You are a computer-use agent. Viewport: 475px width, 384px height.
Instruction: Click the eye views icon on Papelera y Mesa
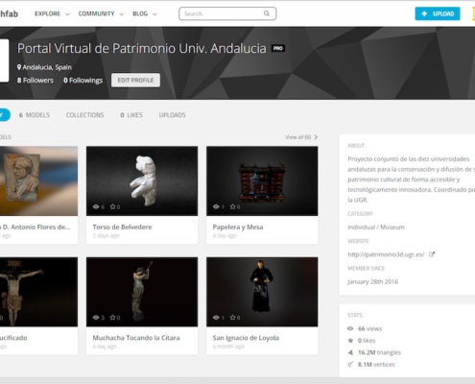pyautogui.click(x=216, y=206)
